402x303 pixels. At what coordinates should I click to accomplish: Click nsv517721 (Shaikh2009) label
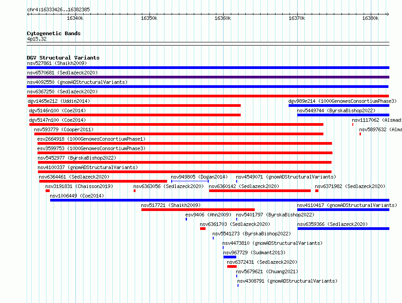(171, 205)
